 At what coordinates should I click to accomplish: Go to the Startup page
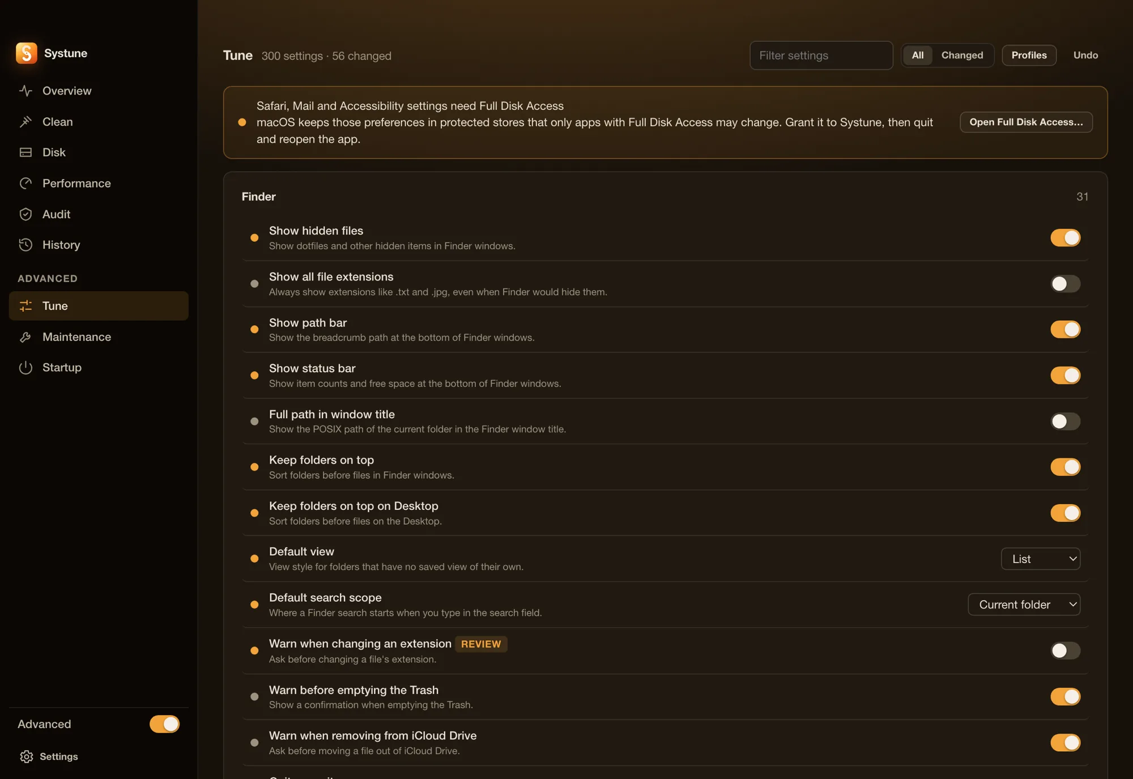pos(99,368)
